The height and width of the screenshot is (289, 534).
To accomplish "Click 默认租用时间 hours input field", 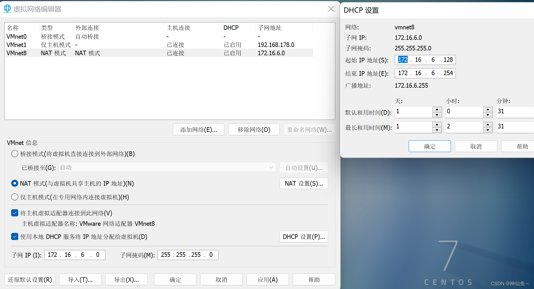I will tap(464, 112).
